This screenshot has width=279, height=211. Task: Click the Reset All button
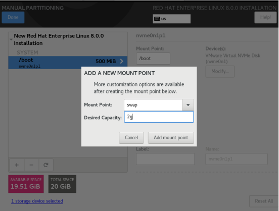264,201
